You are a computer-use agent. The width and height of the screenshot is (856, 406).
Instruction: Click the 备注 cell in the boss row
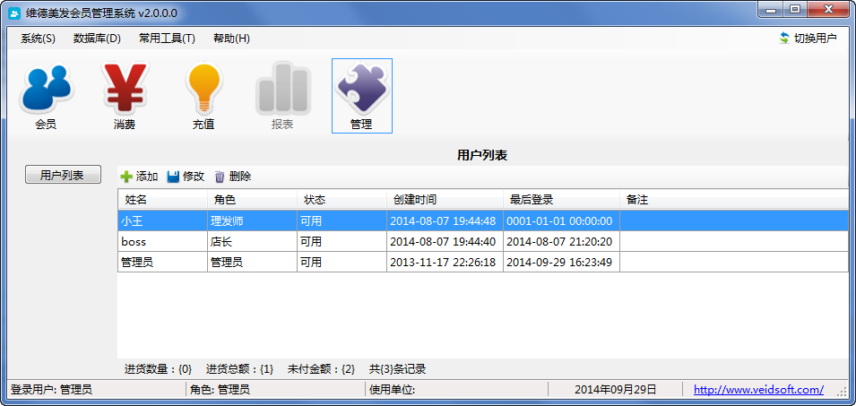tap(734, 242)
